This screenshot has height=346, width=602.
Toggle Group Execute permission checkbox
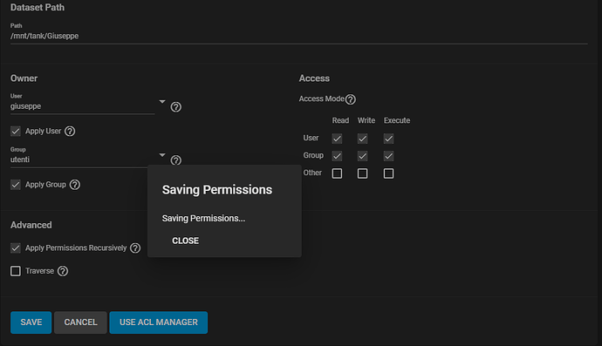point(388,156)
